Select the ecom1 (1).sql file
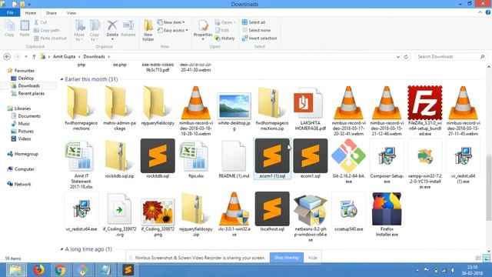 (x=272, y=159)
